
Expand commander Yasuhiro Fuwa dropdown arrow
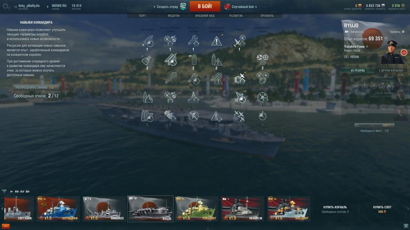pos(367,46)
